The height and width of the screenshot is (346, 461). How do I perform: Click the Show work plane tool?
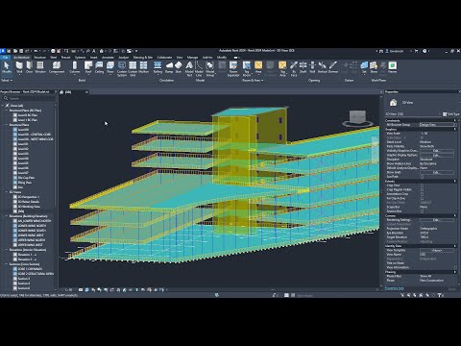(374, 67)
